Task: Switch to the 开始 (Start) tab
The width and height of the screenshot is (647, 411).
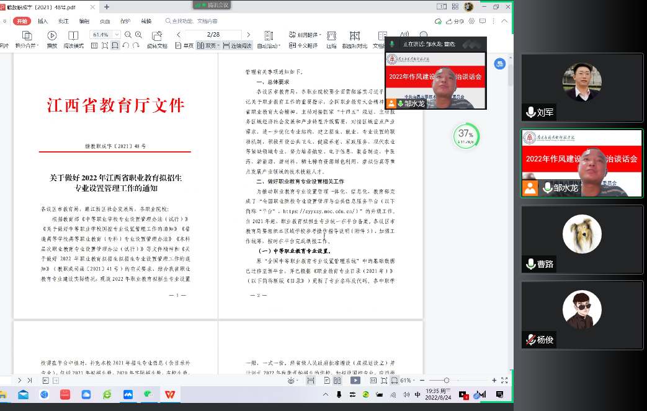Action: [x=22, y=21]
